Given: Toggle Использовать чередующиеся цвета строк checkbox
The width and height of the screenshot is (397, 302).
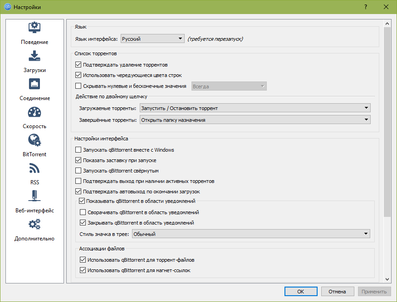Looking at the screenshot, I should [78, 75].
